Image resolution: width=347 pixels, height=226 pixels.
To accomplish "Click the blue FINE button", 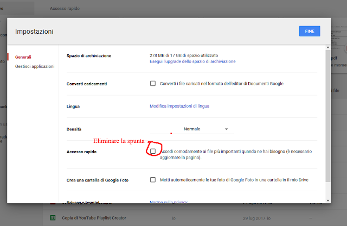I will tap(310, 32).
